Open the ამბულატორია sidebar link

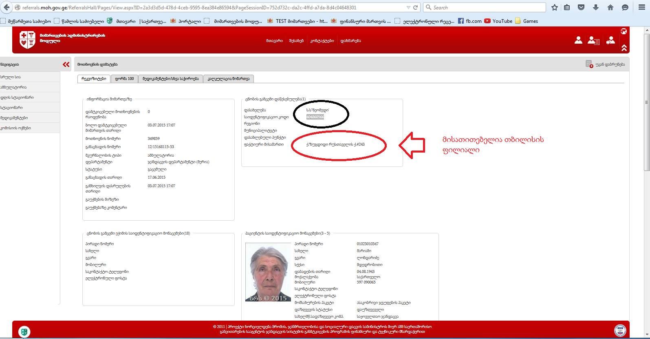pyautogui.click(x=14, y=87)
